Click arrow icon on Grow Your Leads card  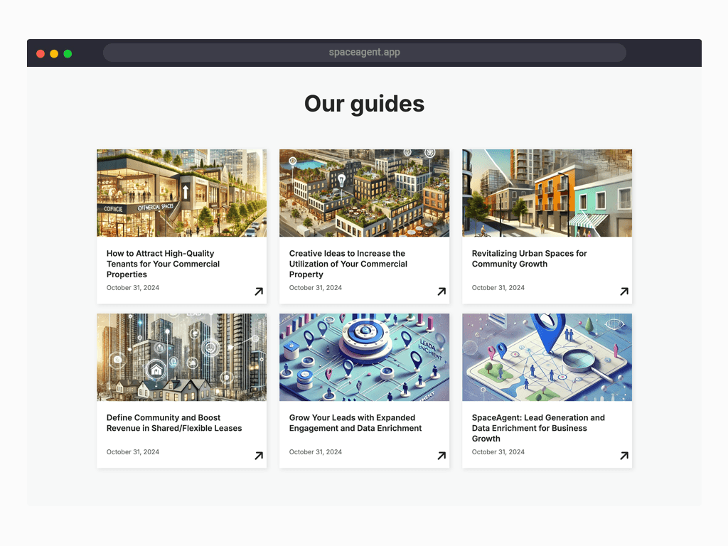point(441,456)
